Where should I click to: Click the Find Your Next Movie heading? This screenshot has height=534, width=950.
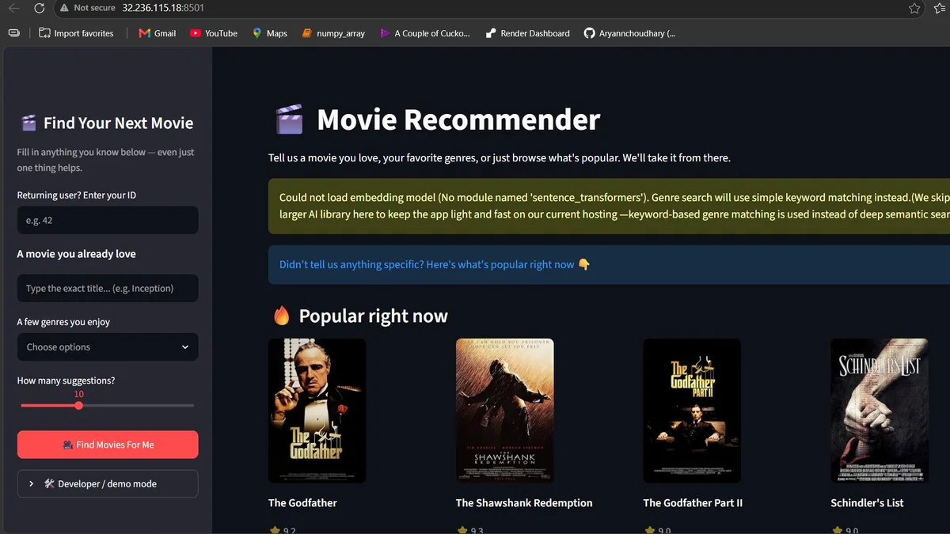[118, 123]
